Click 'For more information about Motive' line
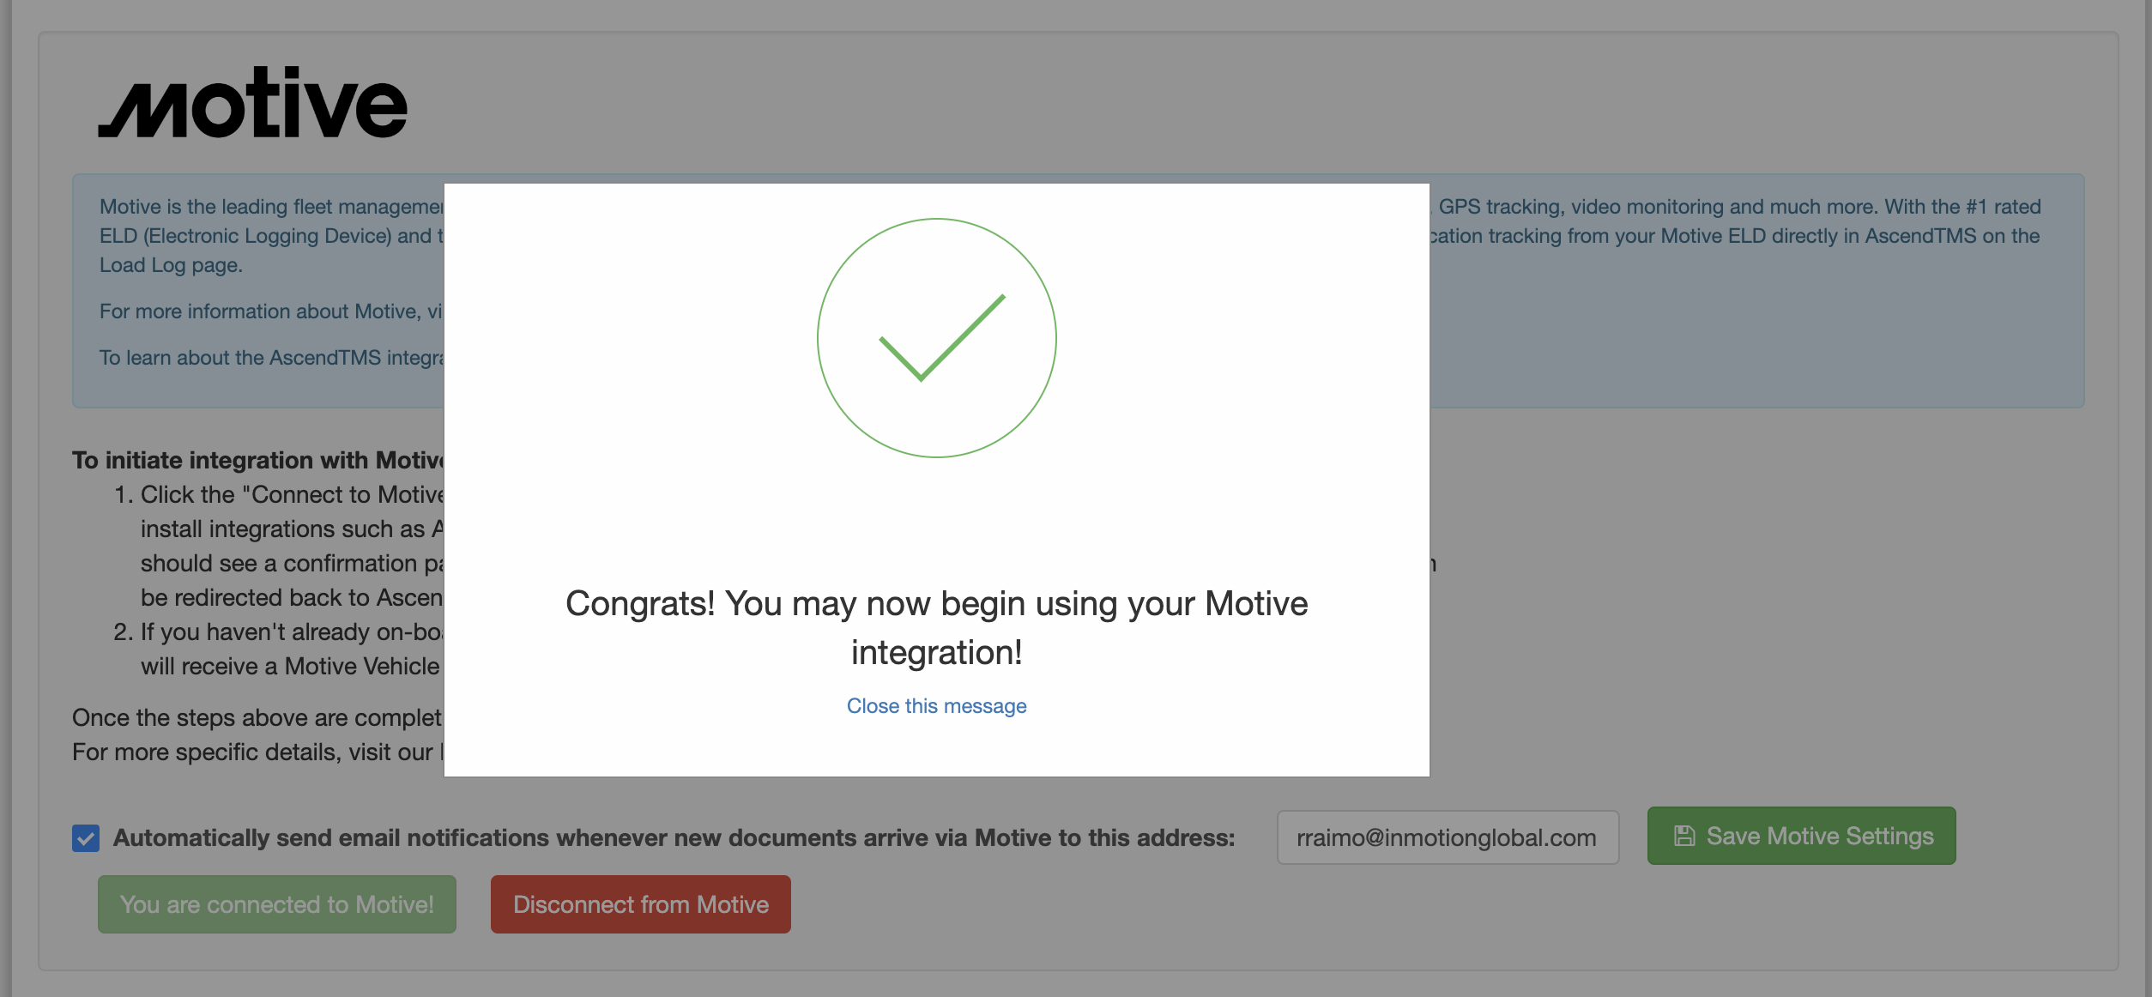This screenshot has height=997, width=2152. click(x=271, y=311)
